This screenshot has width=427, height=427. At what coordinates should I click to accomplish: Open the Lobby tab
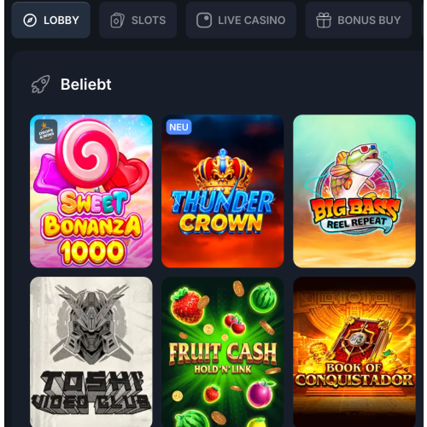pyautogui.click(x=51, y=20)
